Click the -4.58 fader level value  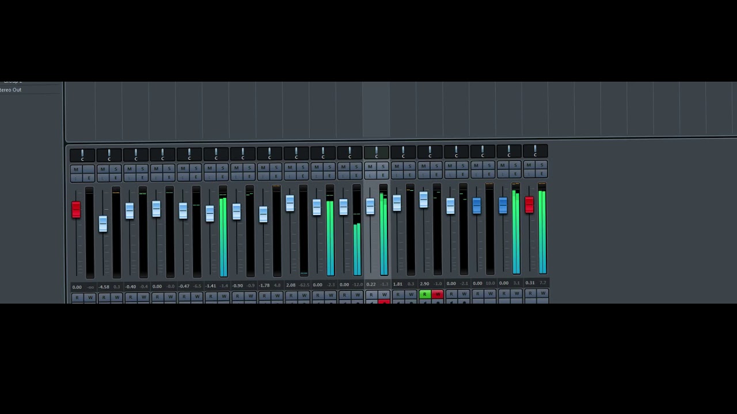104,286
